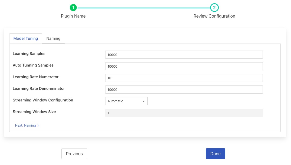Screen dimensions: 291x165
Task: Click the chevron arrow beside Next: Naming
Action: [38, 126]
